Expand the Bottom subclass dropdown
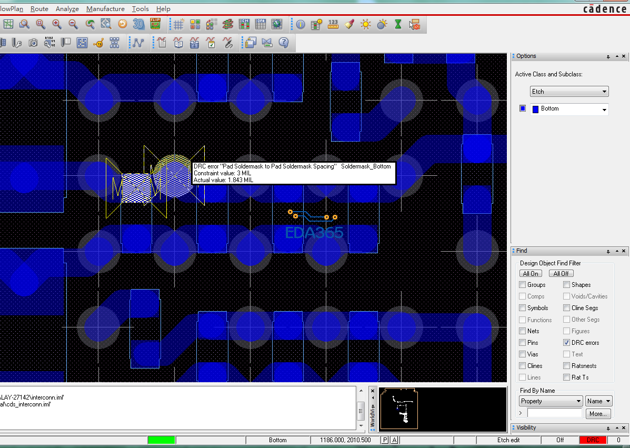Viewport: 630px width, 448px height. click(x=604, y=109)
